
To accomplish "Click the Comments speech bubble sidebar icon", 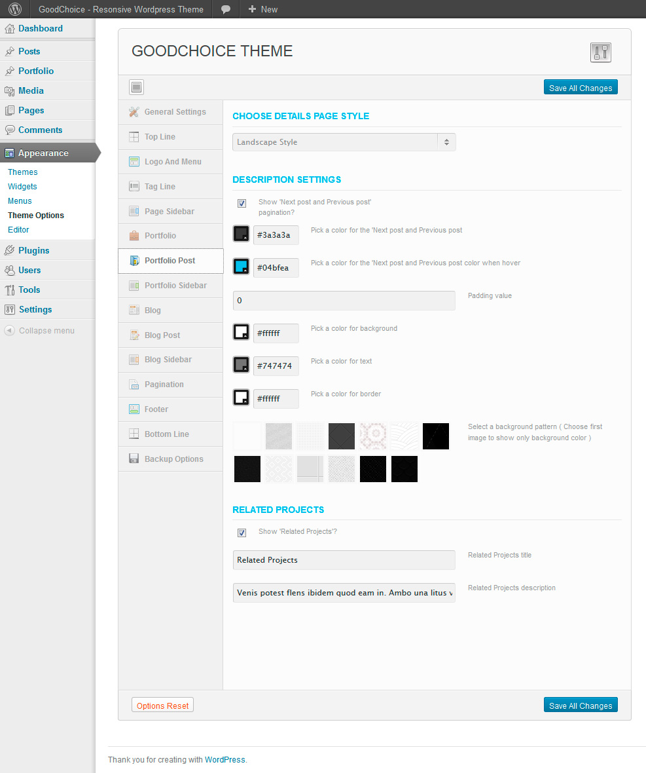I will click(9, 130).
